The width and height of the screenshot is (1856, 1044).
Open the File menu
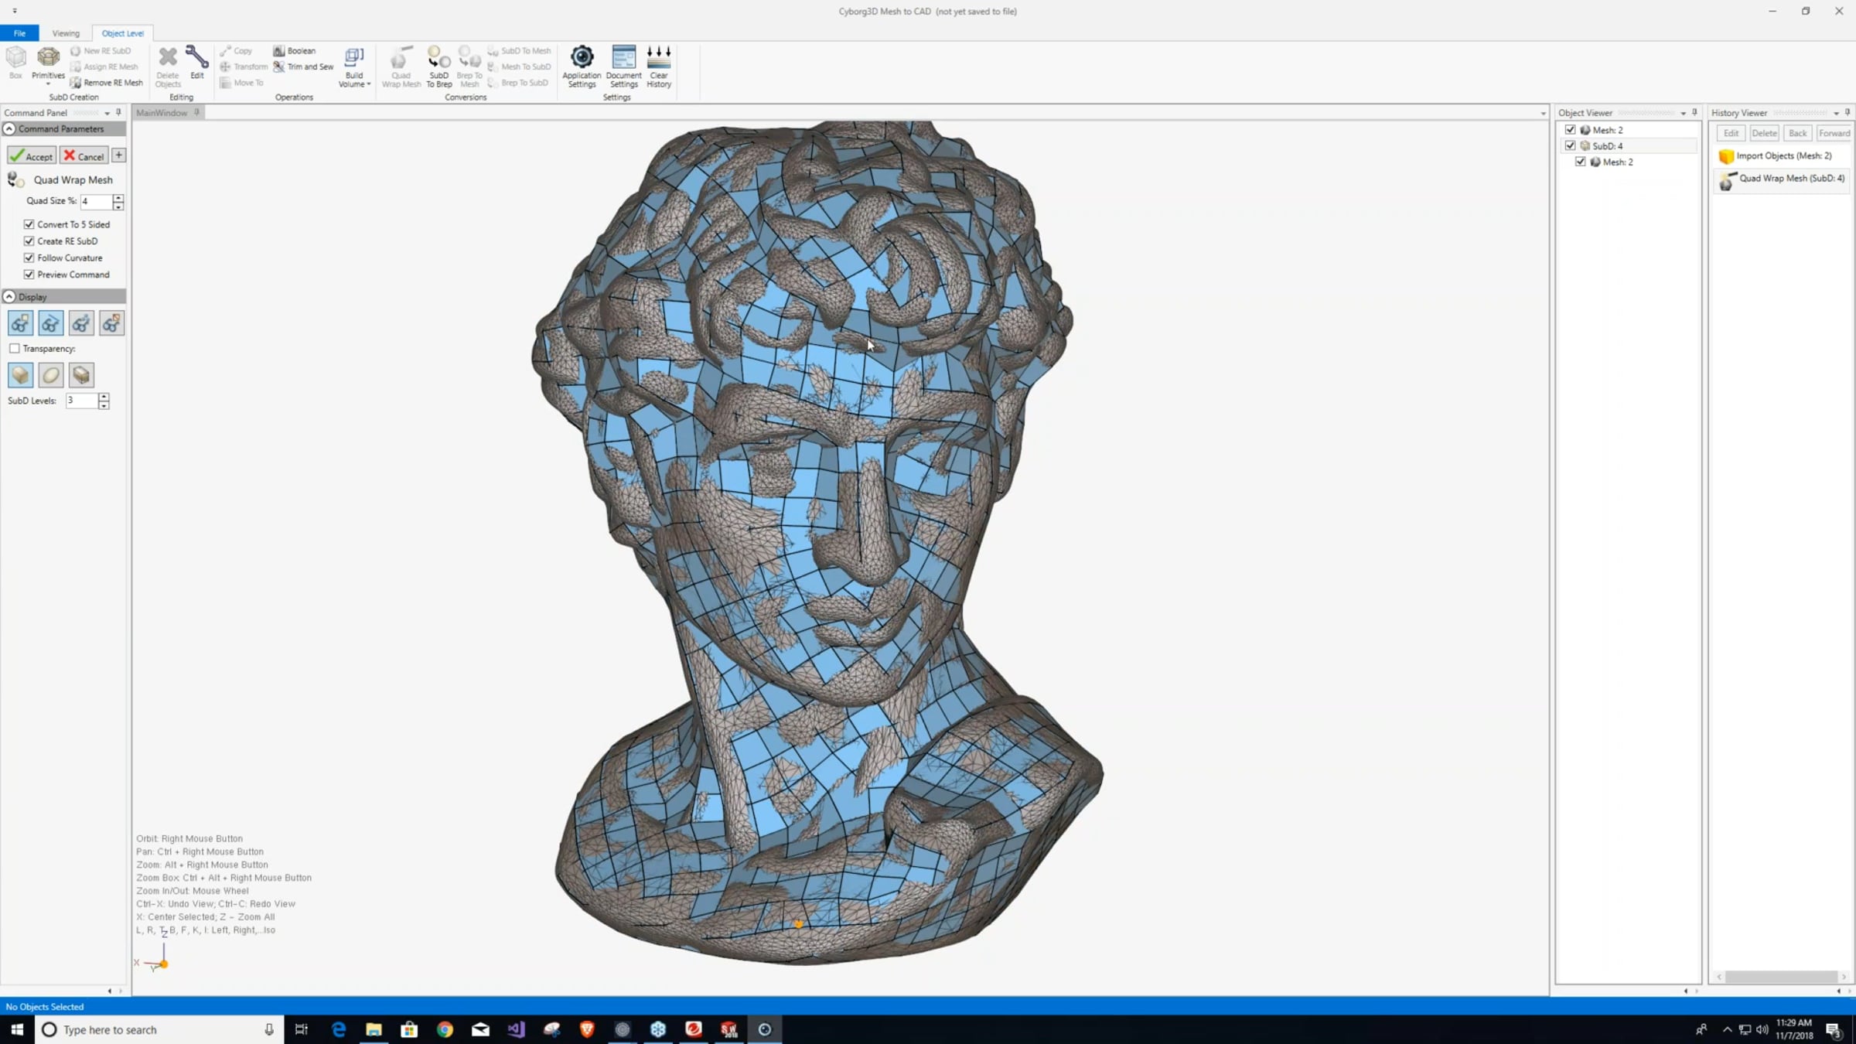[19, 33]
